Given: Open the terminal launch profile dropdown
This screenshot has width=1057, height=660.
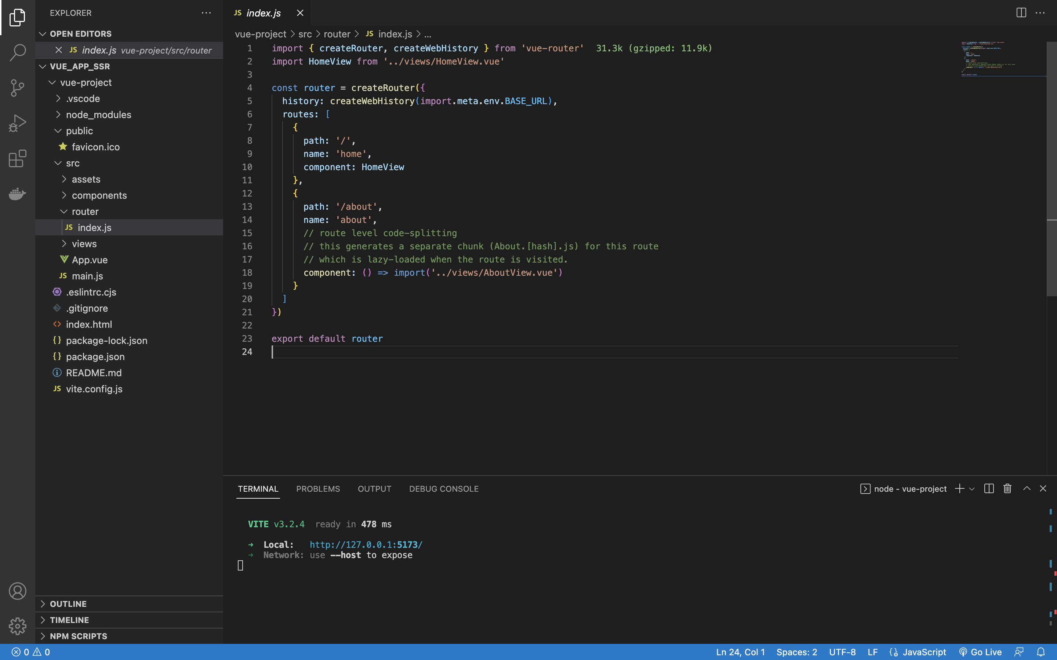Looking at the screenshot, I should pos(972,489).
